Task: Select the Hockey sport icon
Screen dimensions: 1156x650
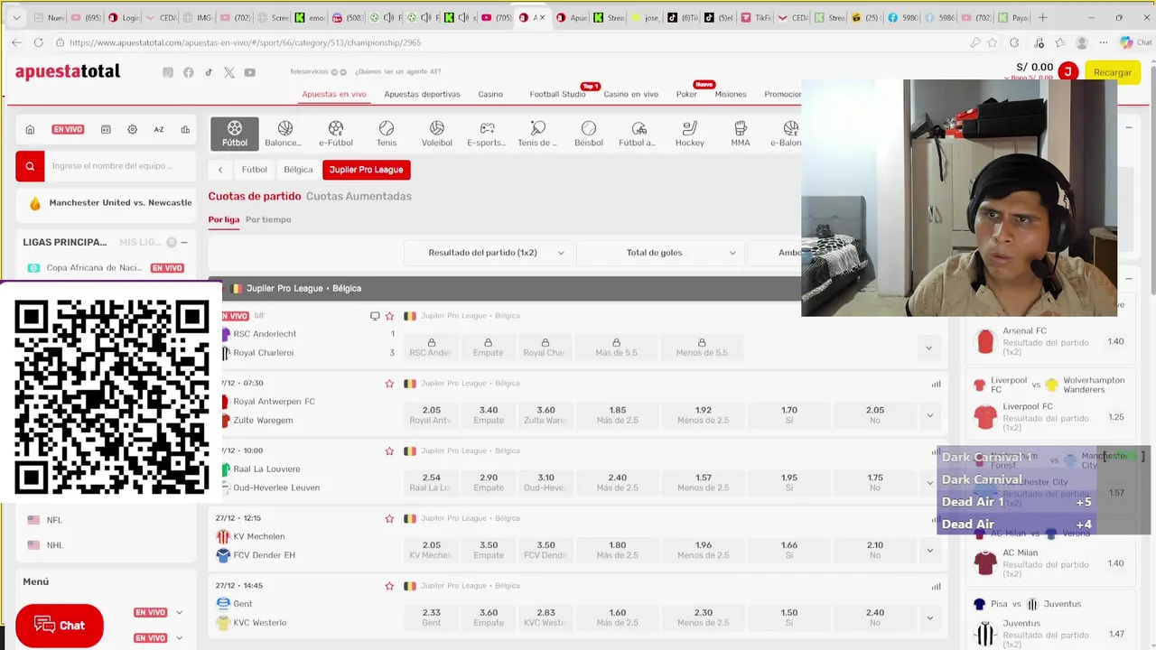Action: click(x=690, y=134)
